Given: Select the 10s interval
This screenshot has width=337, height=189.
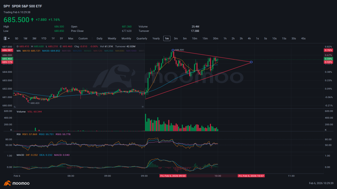Looking at the screenshot, I should tap(275, 38).
